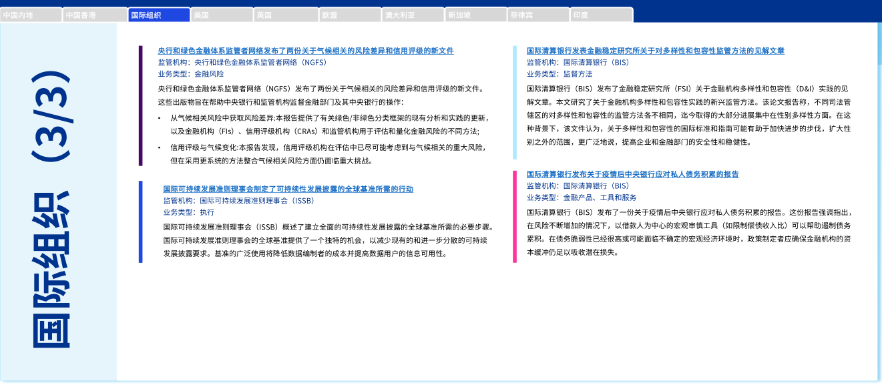The width and height of the screenshot is (882, 387).
Task: Open the 新加坡 tab
Action: [x=476, y=15]
